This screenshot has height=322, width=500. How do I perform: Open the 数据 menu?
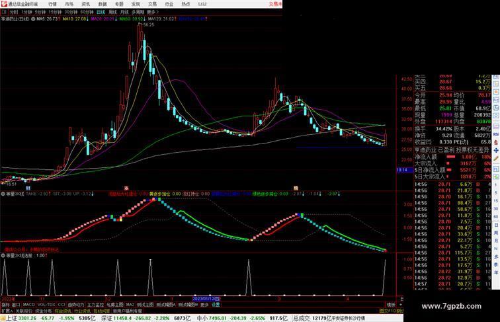point(103,4)
